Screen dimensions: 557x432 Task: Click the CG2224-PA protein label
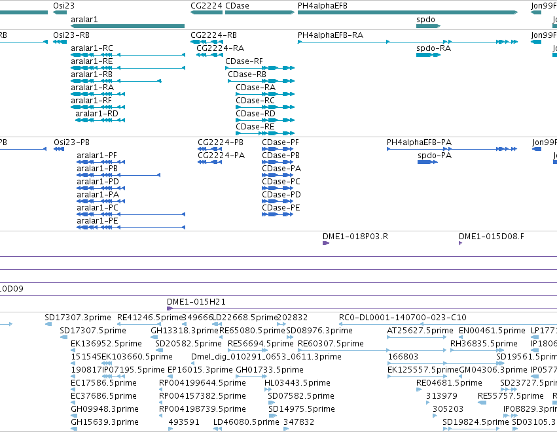(x=221, y=156)
